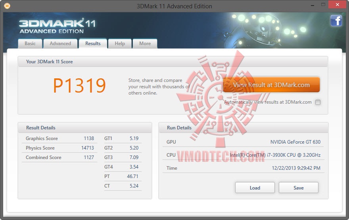The image size is (349, 220).
Task: Click the Run Details header
Action: (179, 128)
